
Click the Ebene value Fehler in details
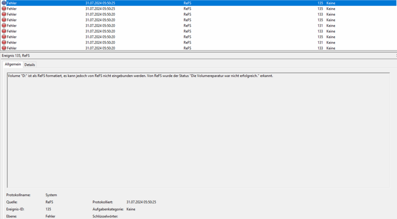(50, 216)
